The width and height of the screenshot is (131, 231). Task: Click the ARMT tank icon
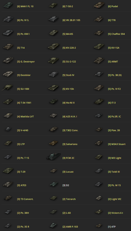[x=99, y=60]
